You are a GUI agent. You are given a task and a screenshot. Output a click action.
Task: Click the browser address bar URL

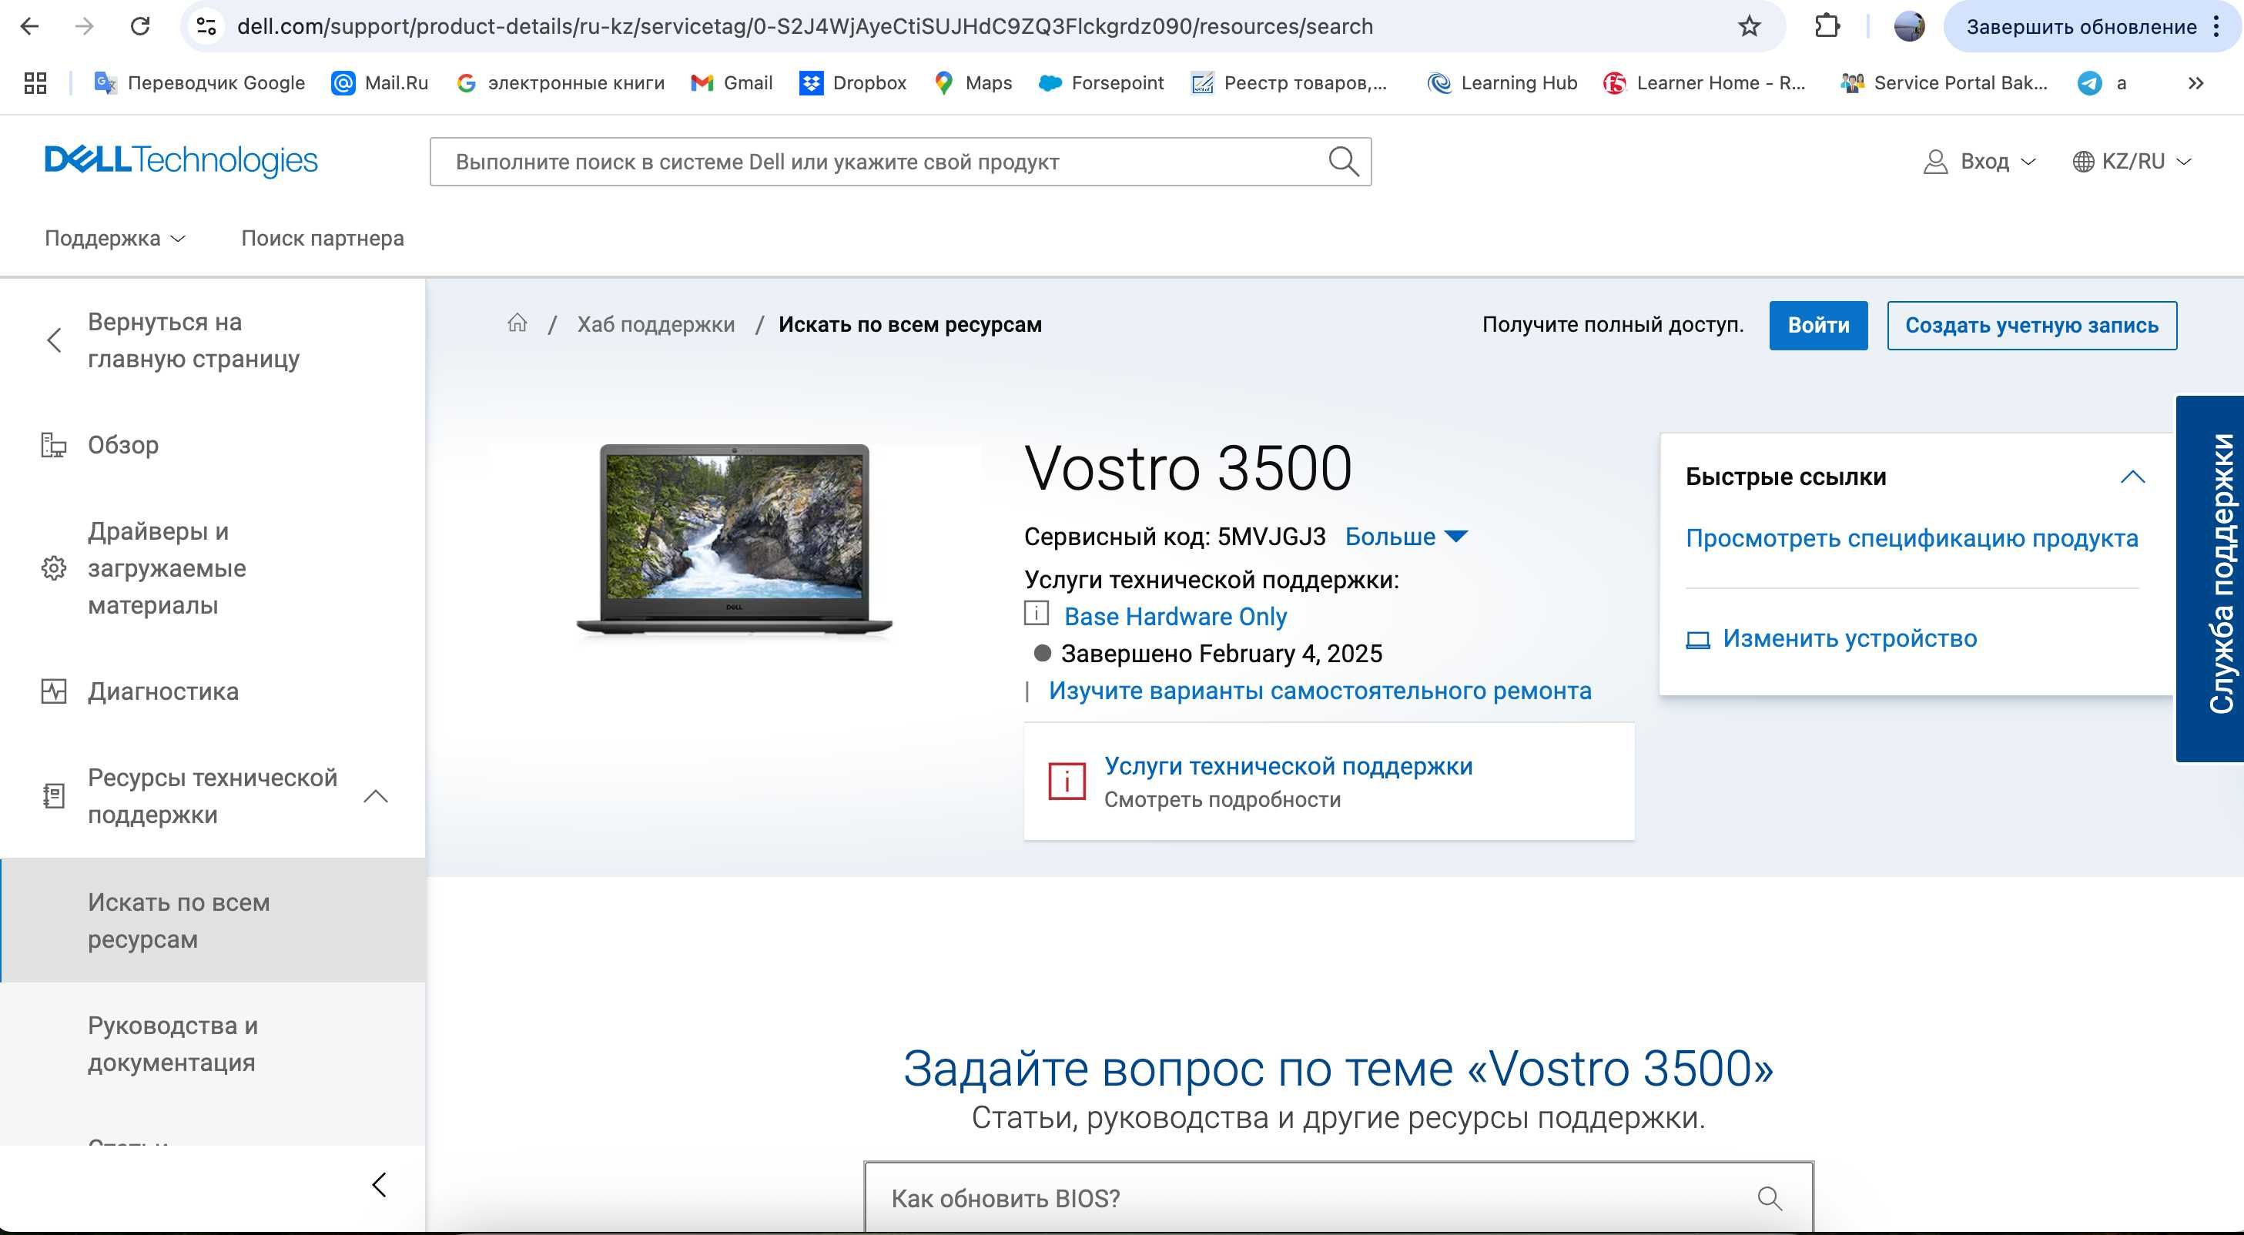(805, 26)
